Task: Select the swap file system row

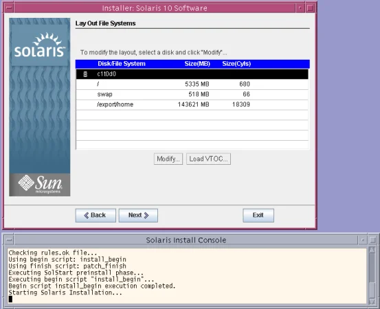Action: point(192,95)
